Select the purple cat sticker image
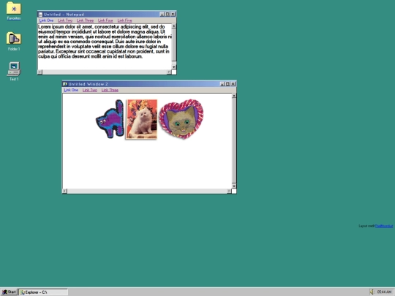The image size is (395, 296). pos(110,119)
